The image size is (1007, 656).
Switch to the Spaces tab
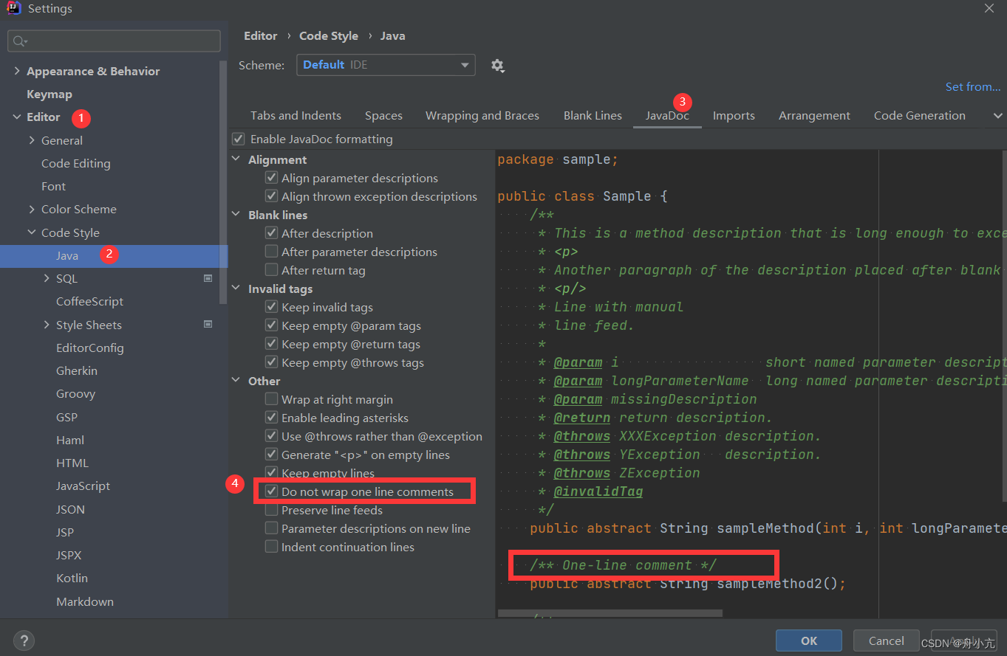(x=383, y=116)
